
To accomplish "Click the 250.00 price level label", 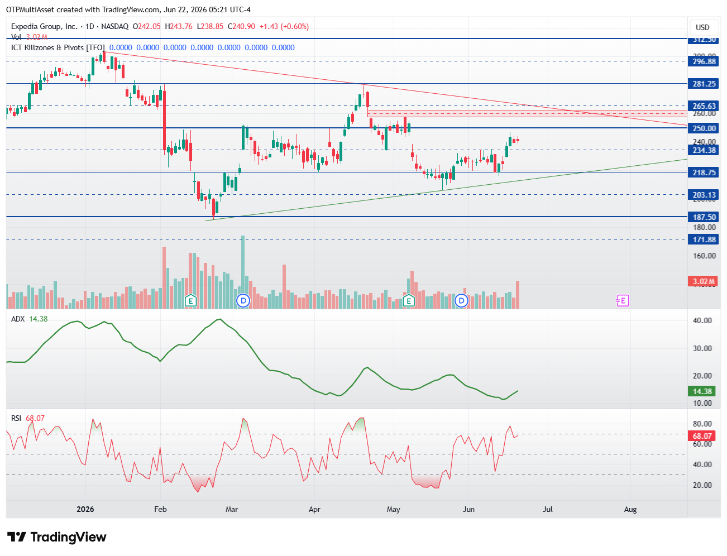I will click(704, 128).
